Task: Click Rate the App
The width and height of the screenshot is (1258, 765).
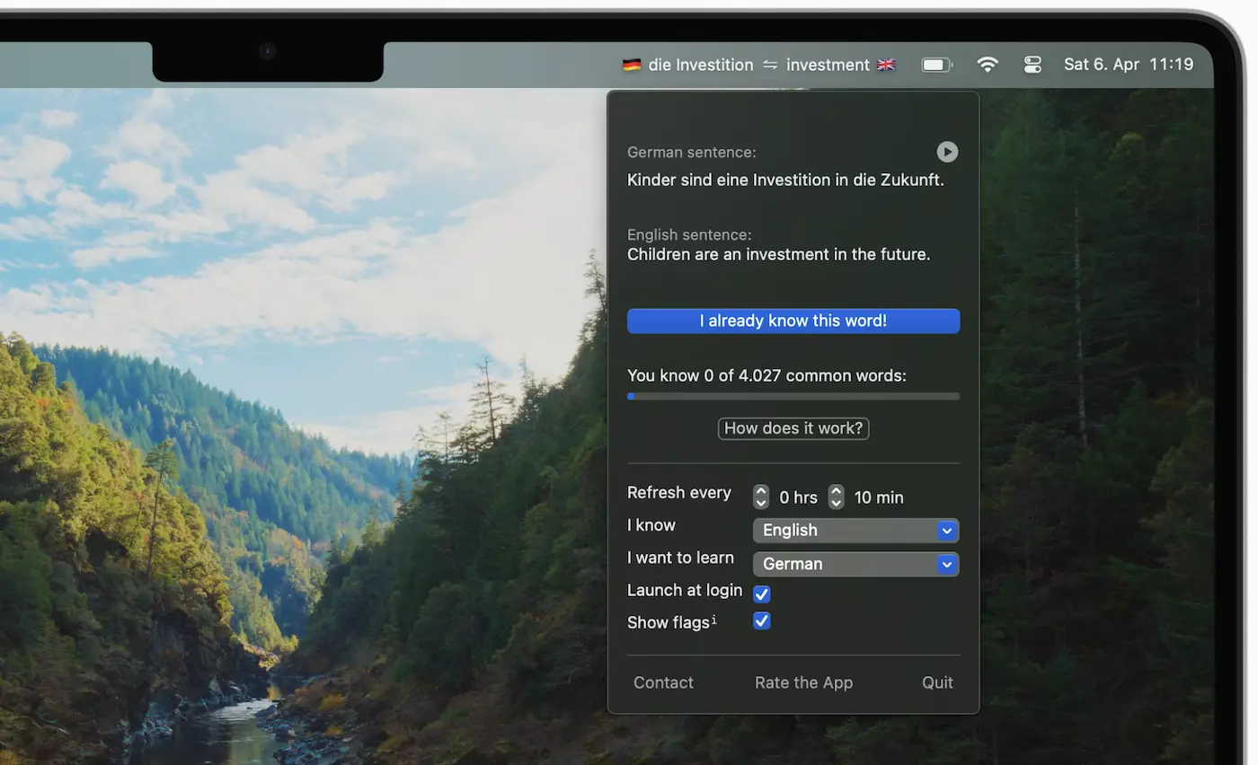Action: [803, 683]
